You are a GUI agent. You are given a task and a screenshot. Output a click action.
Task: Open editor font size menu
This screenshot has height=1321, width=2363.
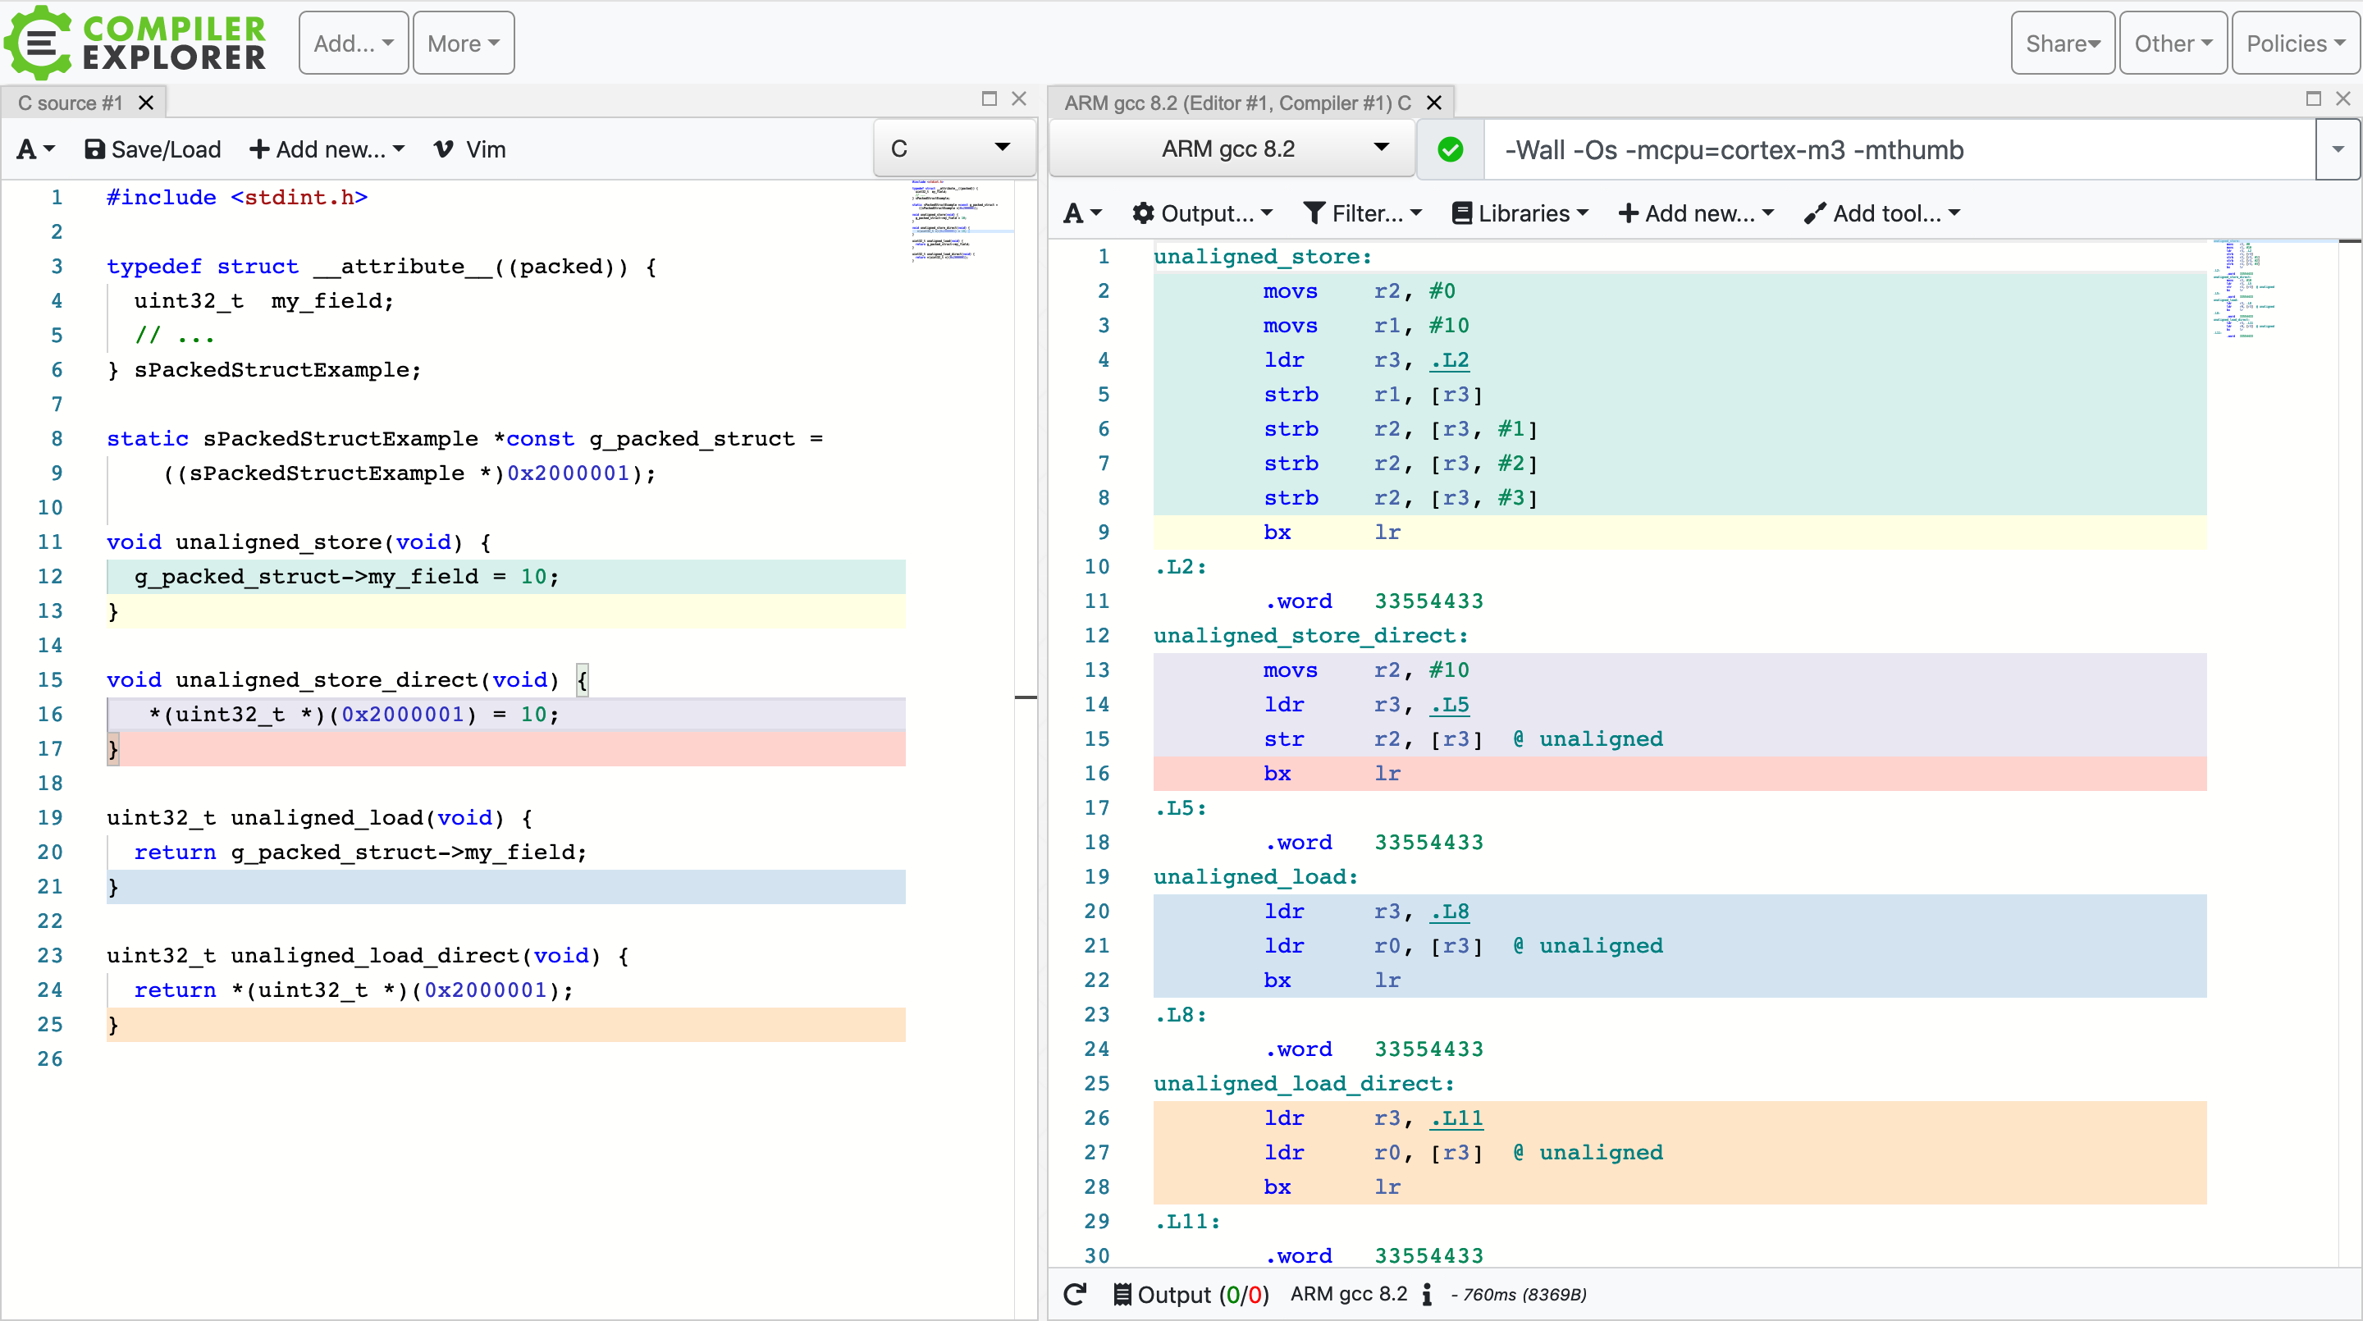click(34, 149)
